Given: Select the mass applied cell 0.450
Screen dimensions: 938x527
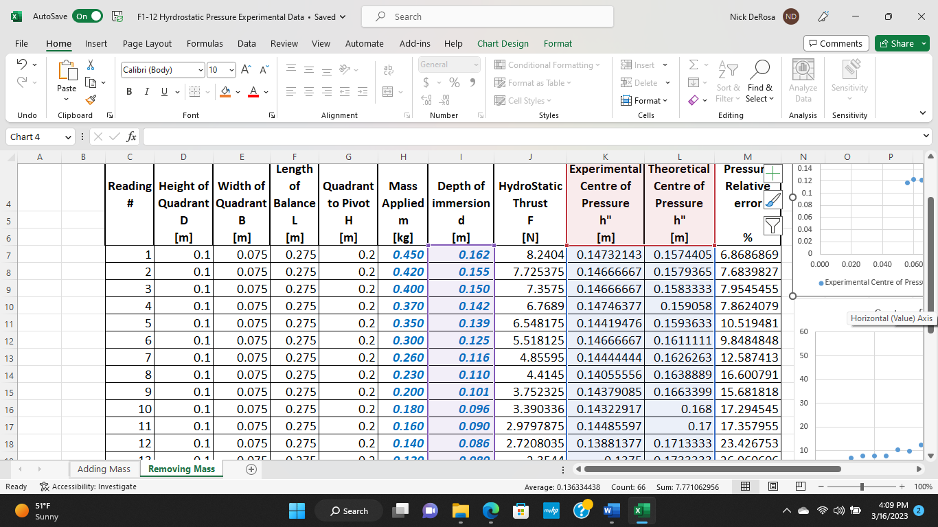Looking at the screenshot, I should click(403, 255).
